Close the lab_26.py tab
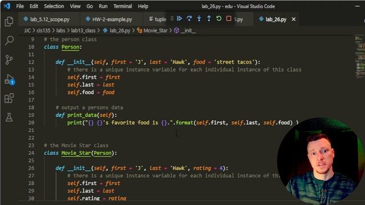This screenshot has width=365, height=205. tap(294, 19)
